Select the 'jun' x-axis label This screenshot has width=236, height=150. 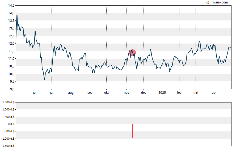(x=35, y=93)
